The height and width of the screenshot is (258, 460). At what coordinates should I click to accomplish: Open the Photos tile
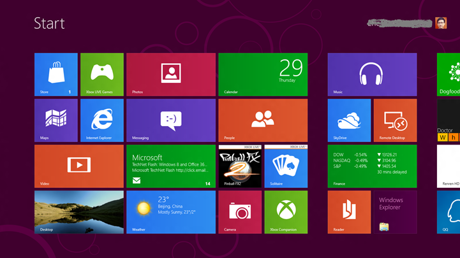(x=170, y=74)
